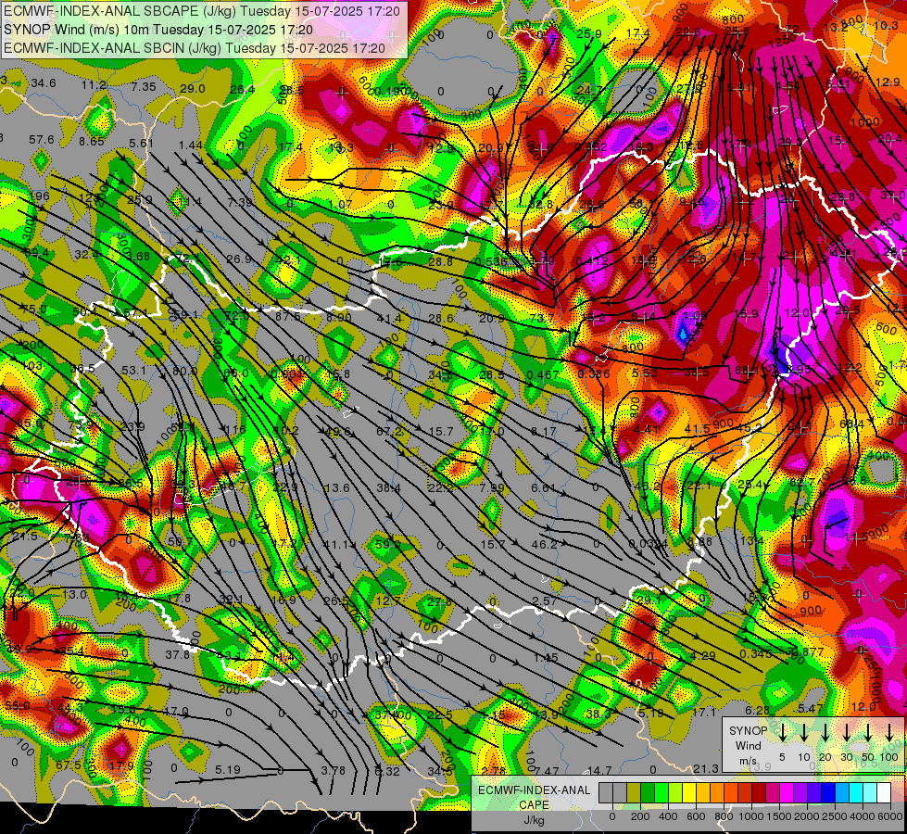907x834 pixels.
Task: Click the station value '41.4'
Action: pos(389,319)
